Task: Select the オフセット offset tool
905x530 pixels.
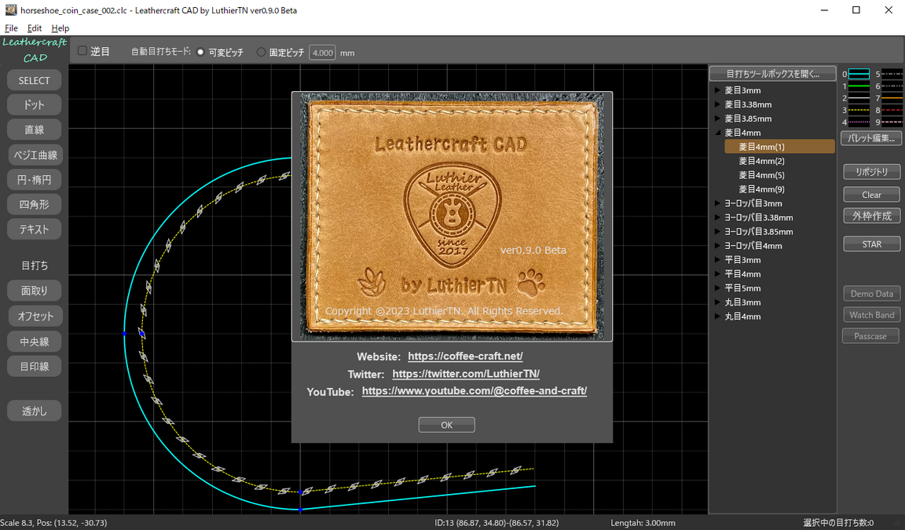Action: (34, 316)
